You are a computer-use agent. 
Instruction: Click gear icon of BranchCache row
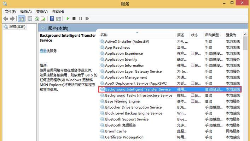102,131
